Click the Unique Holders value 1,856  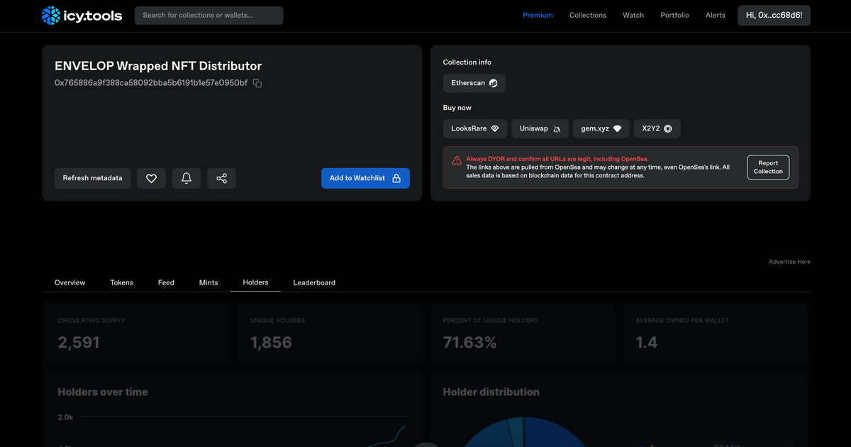(271, 343)
